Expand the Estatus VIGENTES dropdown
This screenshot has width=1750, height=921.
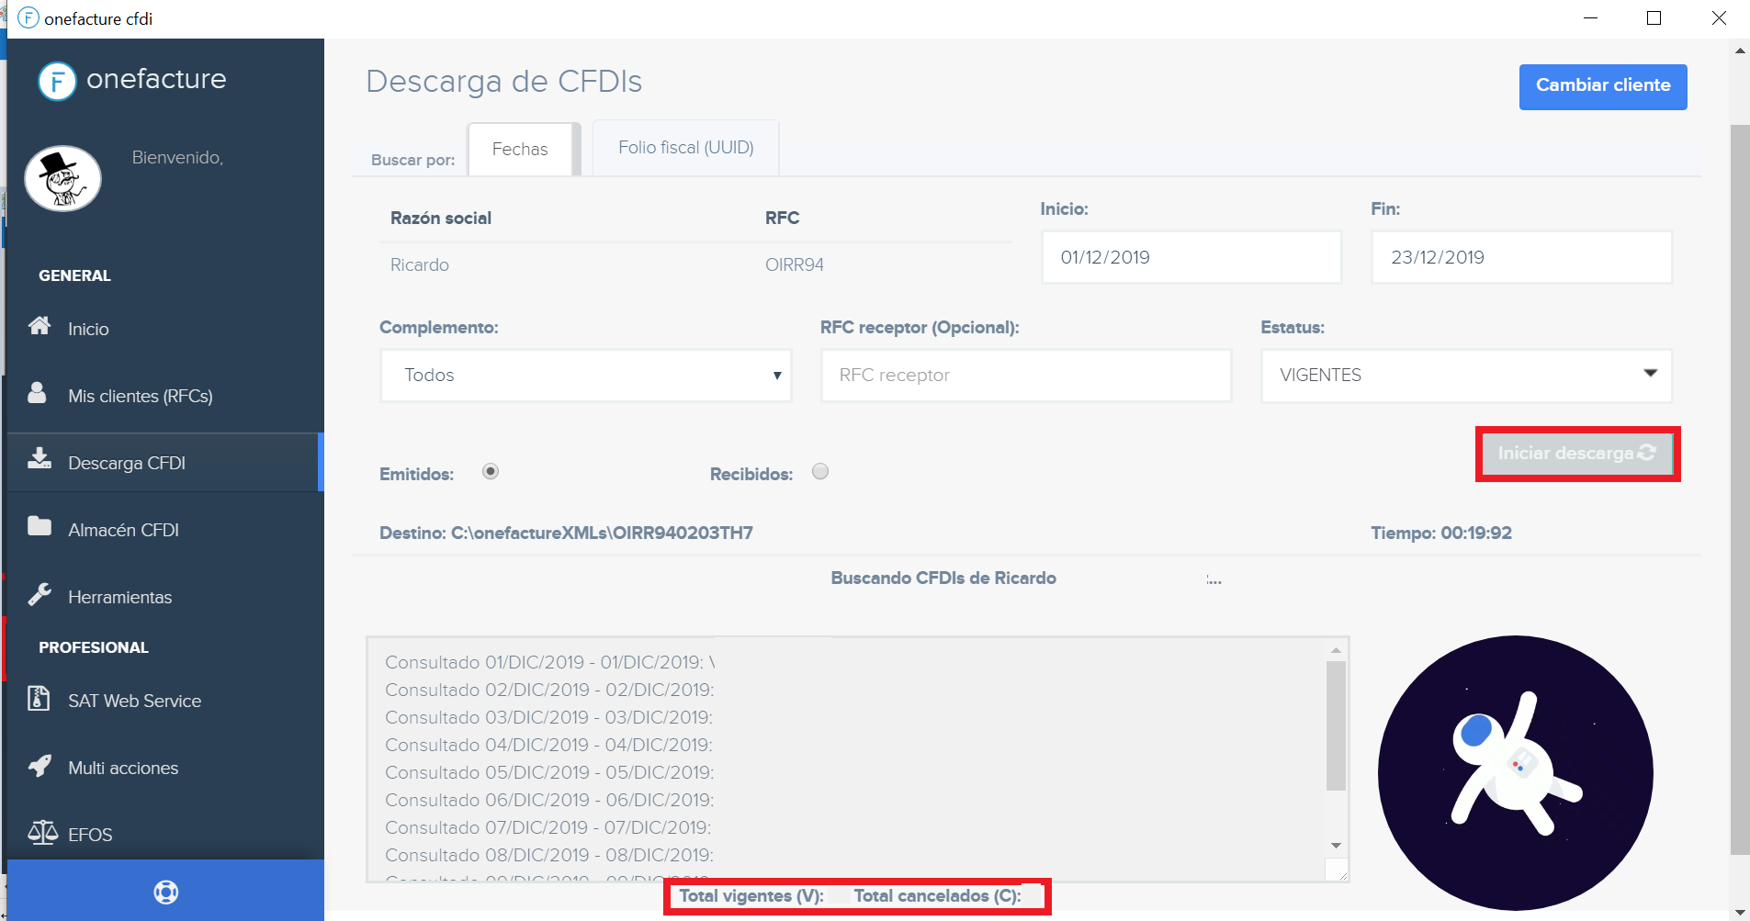(1465, 375)
